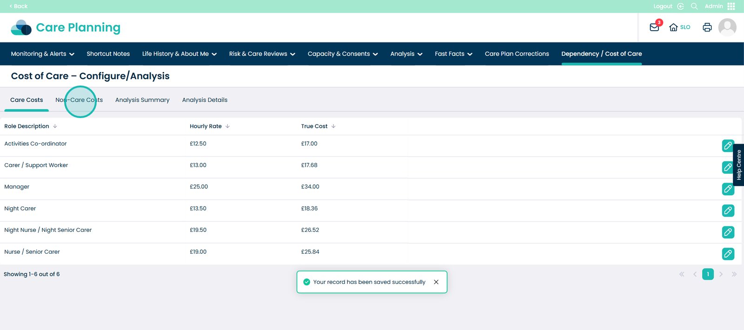The image size is (744, 330).
Task: Click the search magnifier icon
Action: point(694,6)
